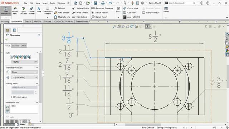Screen dimensions: 229x129
Task: Toggle the add parentheses button
Action: (8, 107)
